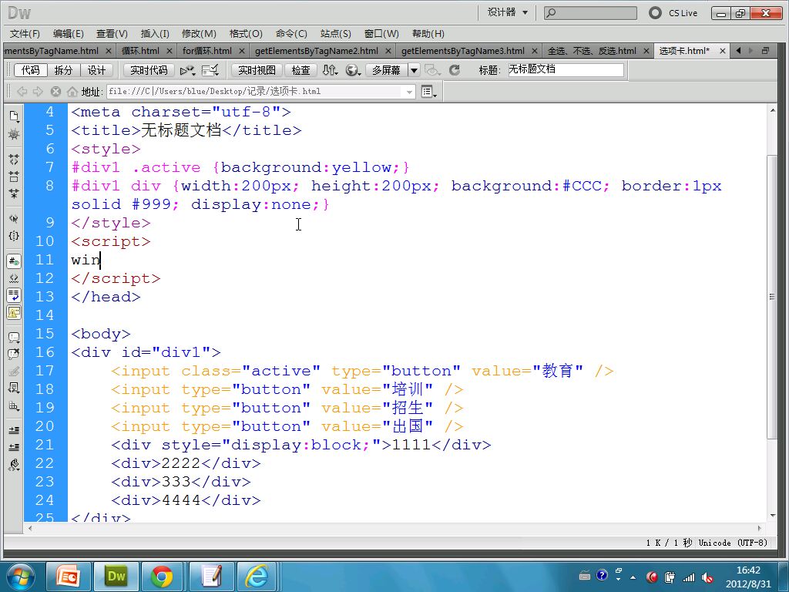This screenshot has height=592, width=789.
Task: Click Indent Code icon
Action: (14, 430)
